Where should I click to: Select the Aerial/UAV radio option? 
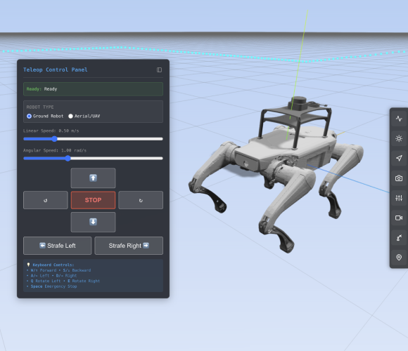(70, 116)
